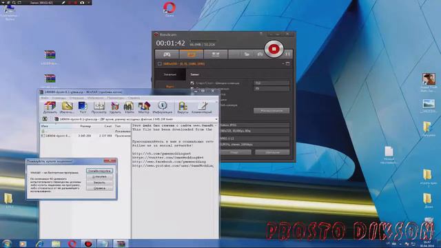Open Bandicam output folder icon
The width and height of the screenshot is (441, 248).
coord(247,54)
